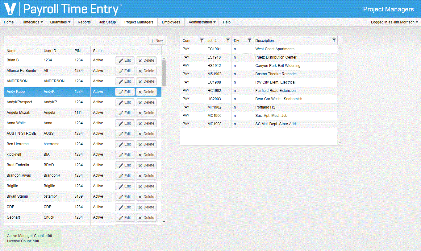421x251 pixels.
Task: Open Job Setup from the menu bar
Action: point(107,22)
